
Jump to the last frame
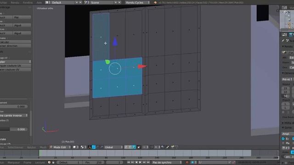(148, 162)
